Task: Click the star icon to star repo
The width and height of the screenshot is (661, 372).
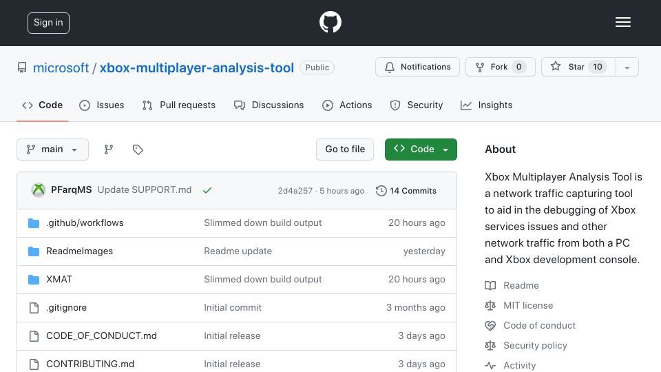Action: point(556,66)
